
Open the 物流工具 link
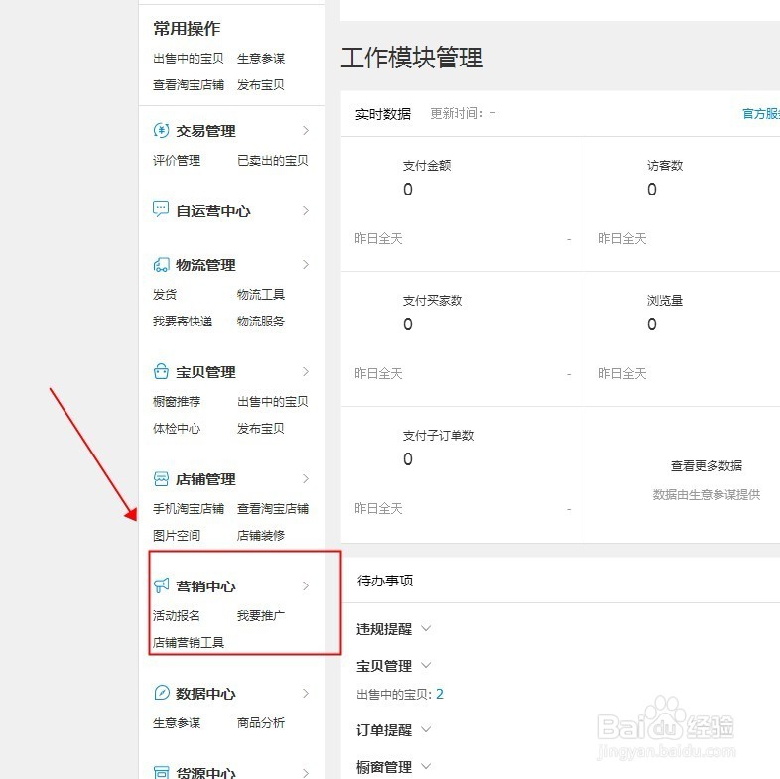coord(261,294)
